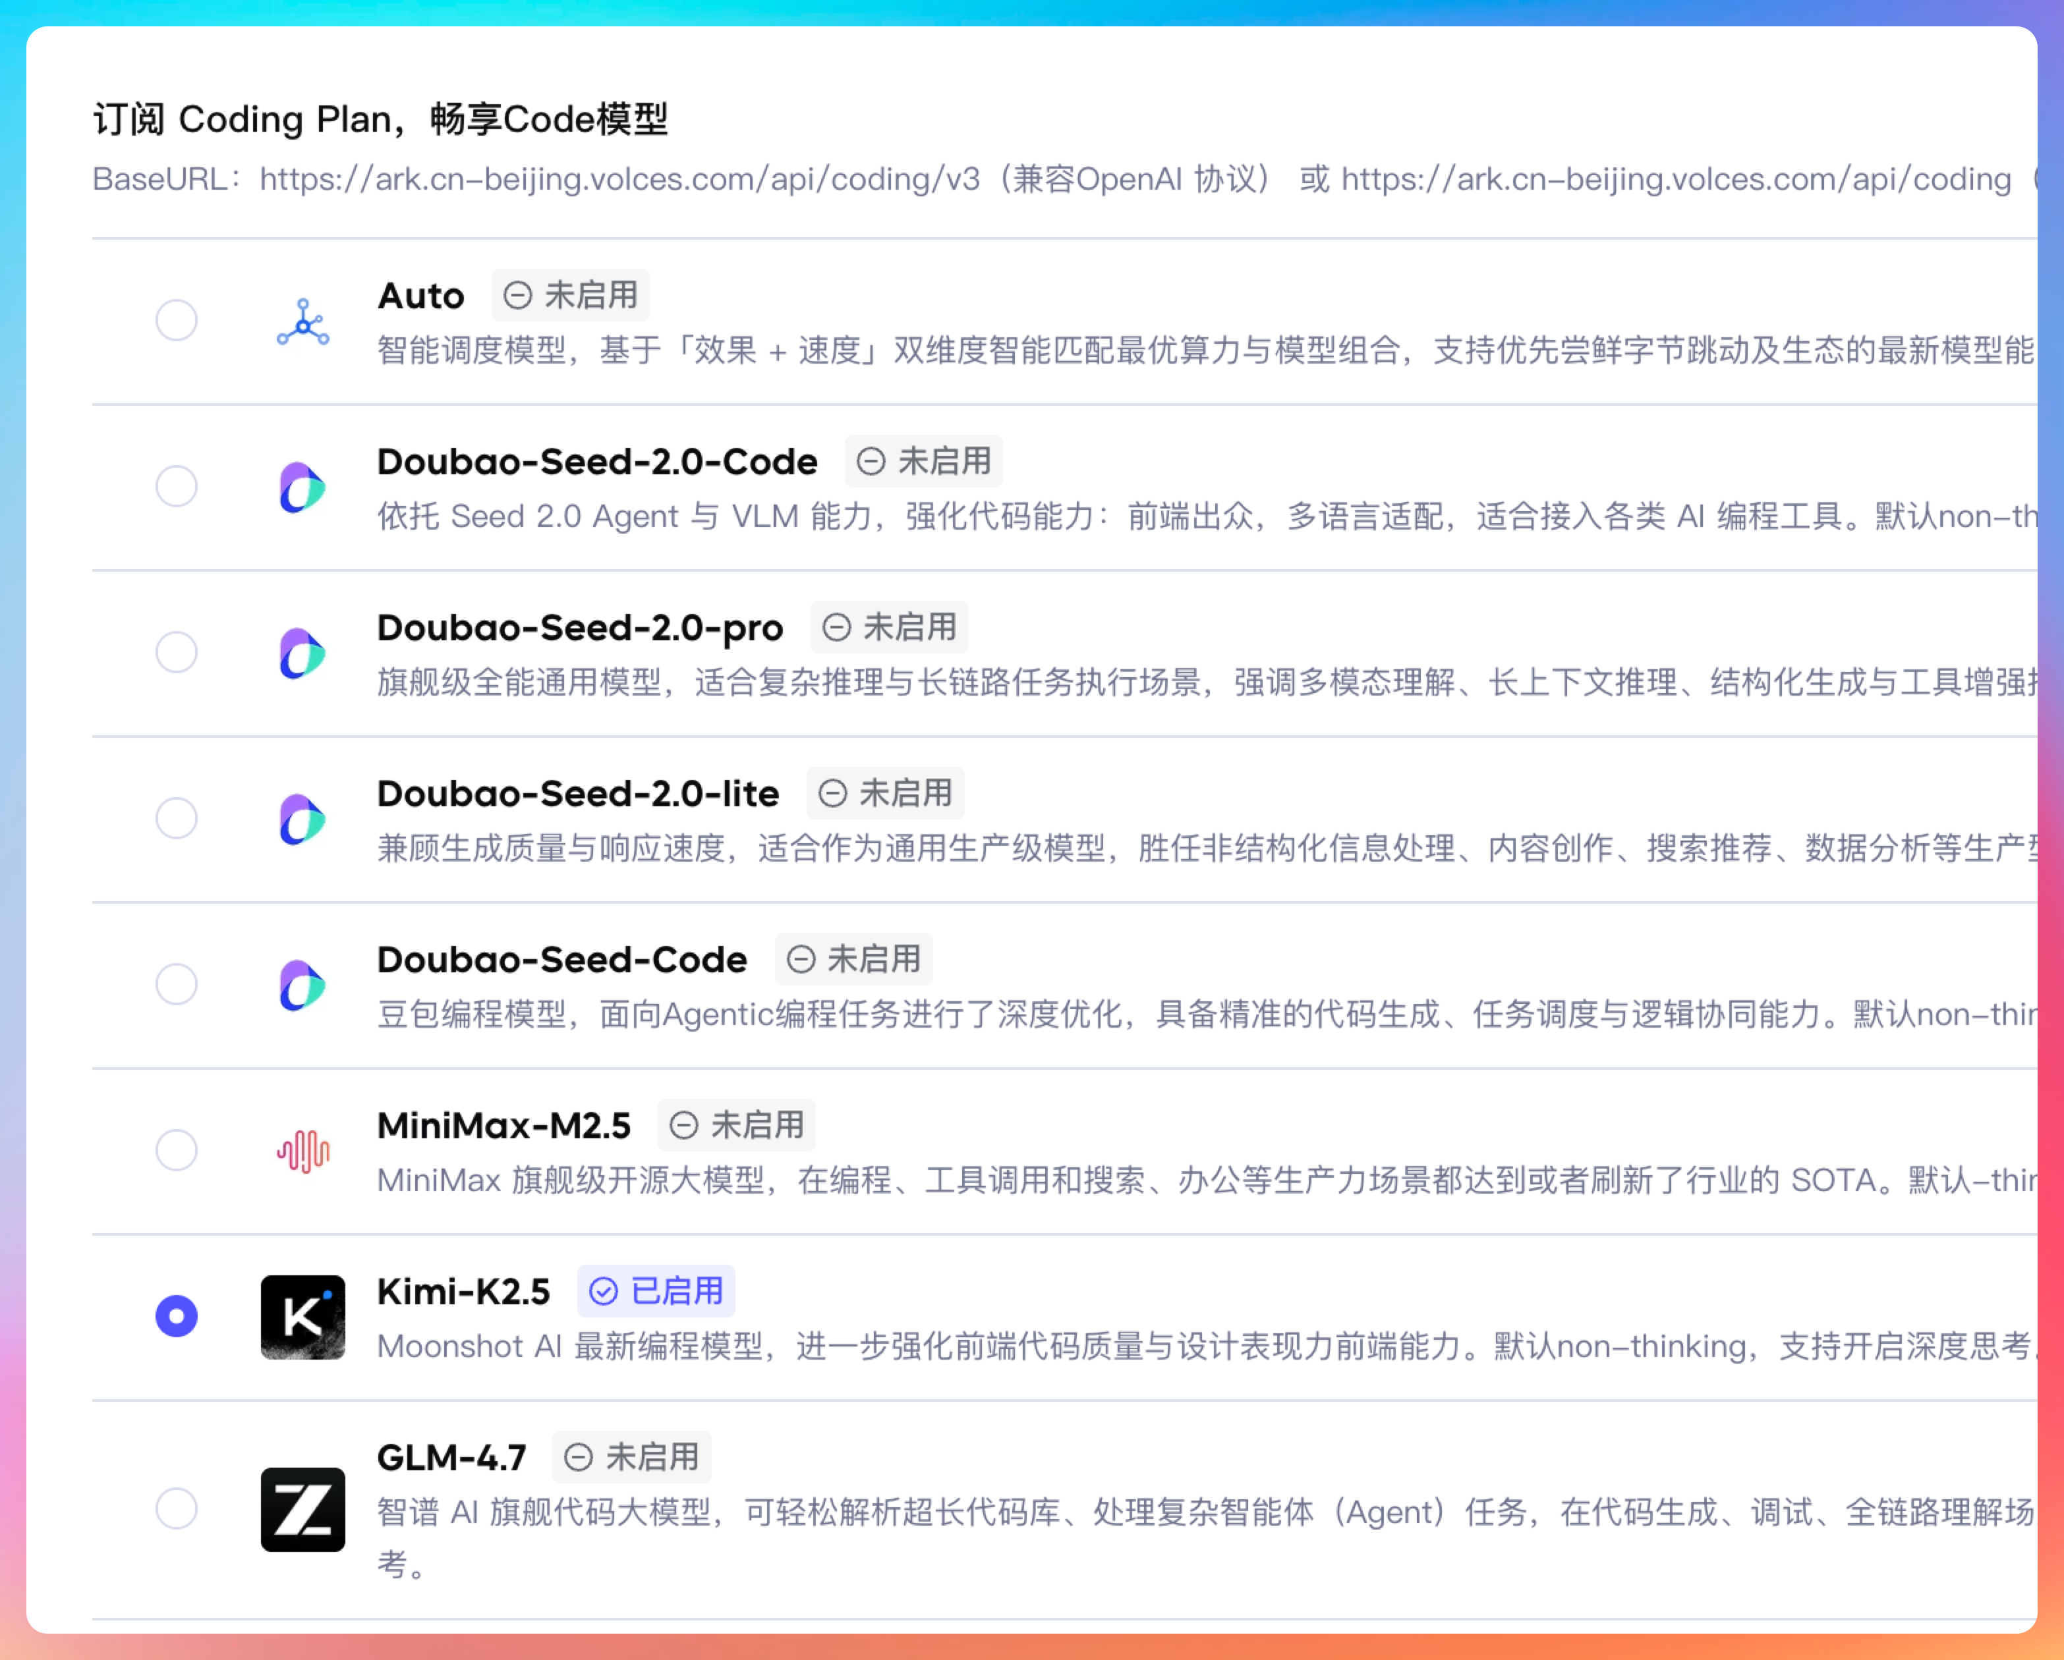Click the Doubao-Seed-Code model name
Image resolution: width=2064 pixels, height=1660 pixels.
click(562, 960)
